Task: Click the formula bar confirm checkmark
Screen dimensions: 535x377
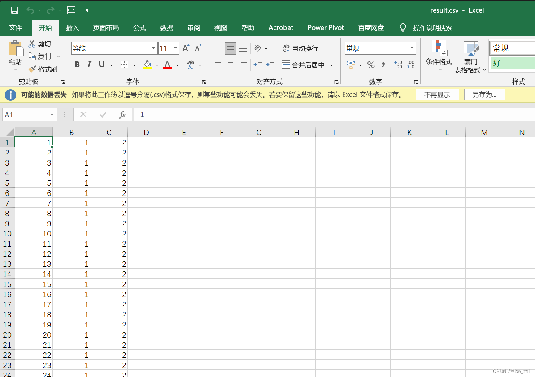Action: (103, 115)
